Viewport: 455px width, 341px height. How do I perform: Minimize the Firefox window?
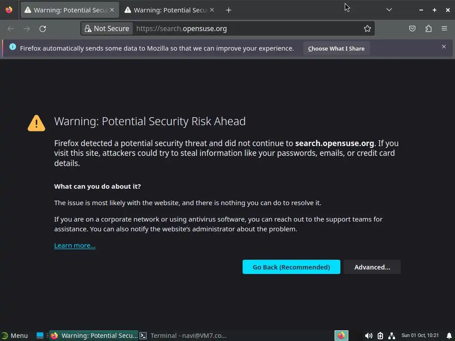coord(421,10)
